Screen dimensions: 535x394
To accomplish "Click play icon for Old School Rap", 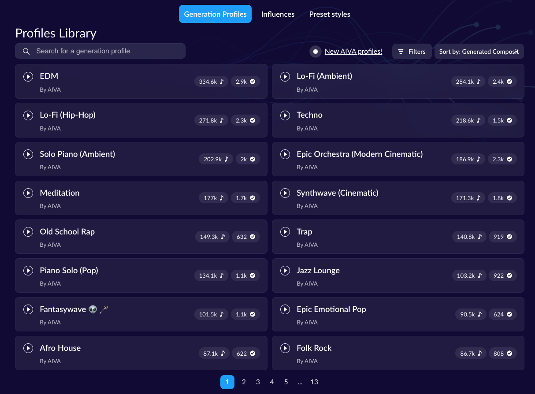I will (28, 232).
